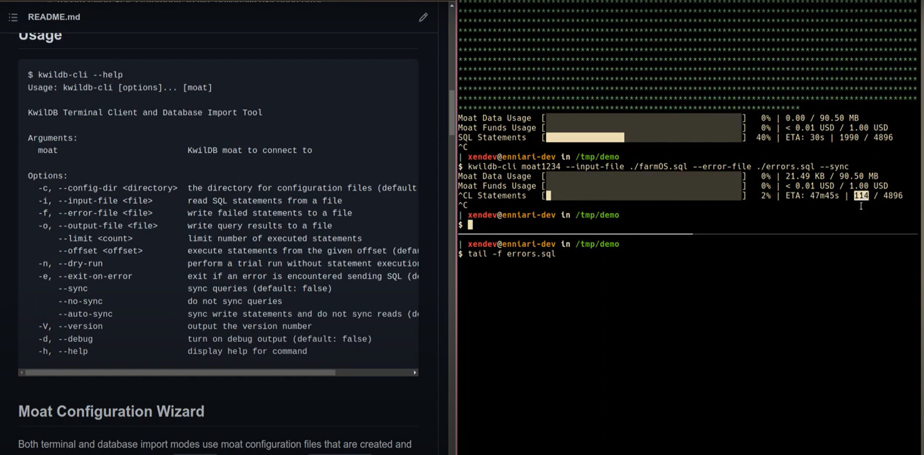The image size is (924, 455).
Task: Click "display help for command" description
Action: point(247,351)
